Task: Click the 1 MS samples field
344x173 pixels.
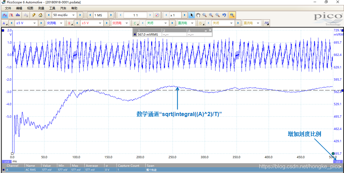Action: point(101,15)
